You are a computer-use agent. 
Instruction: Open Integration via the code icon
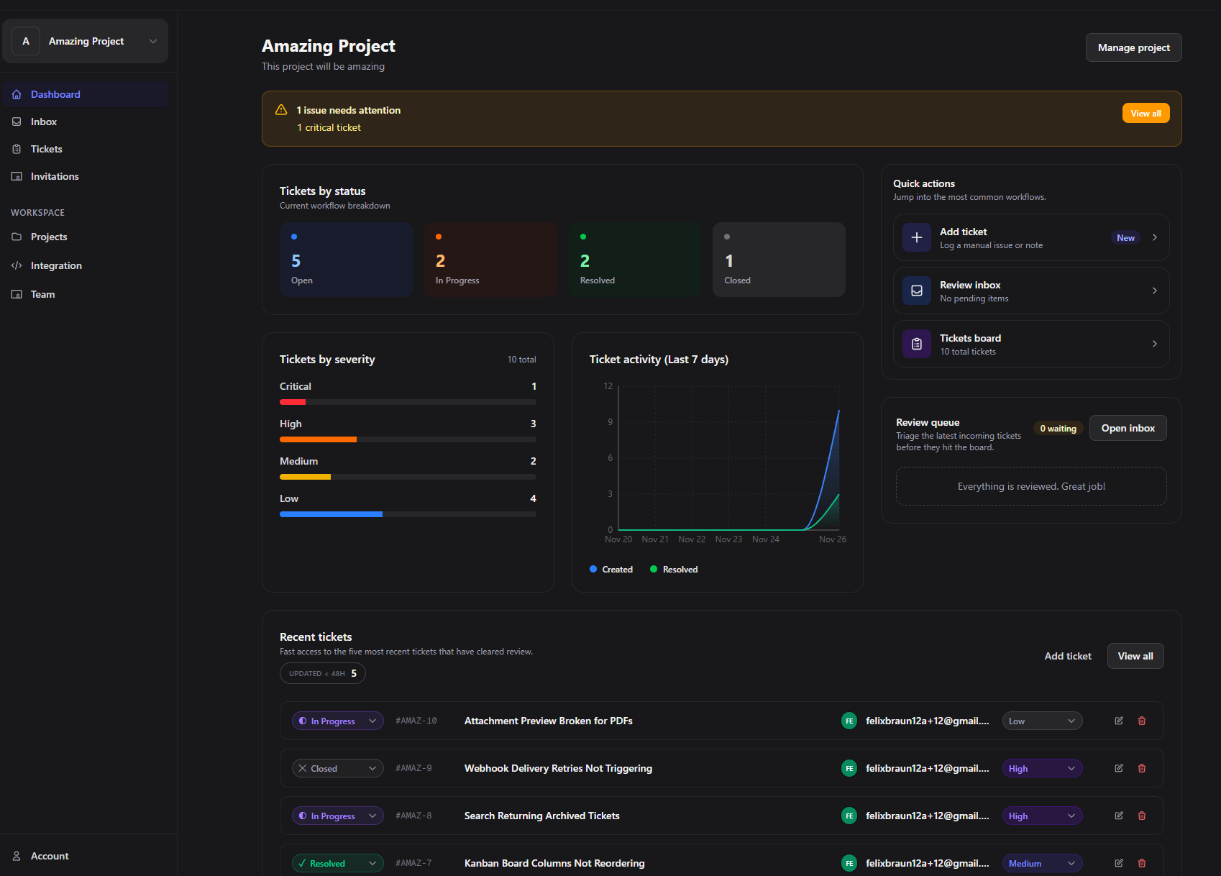coord(17,265)
